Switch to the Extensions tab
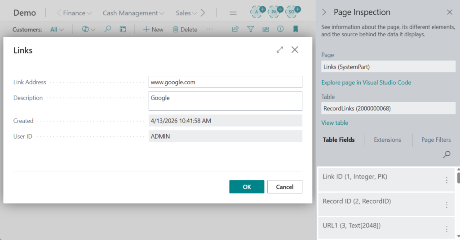Screen dimensions: 460x240 coord(387,140)
